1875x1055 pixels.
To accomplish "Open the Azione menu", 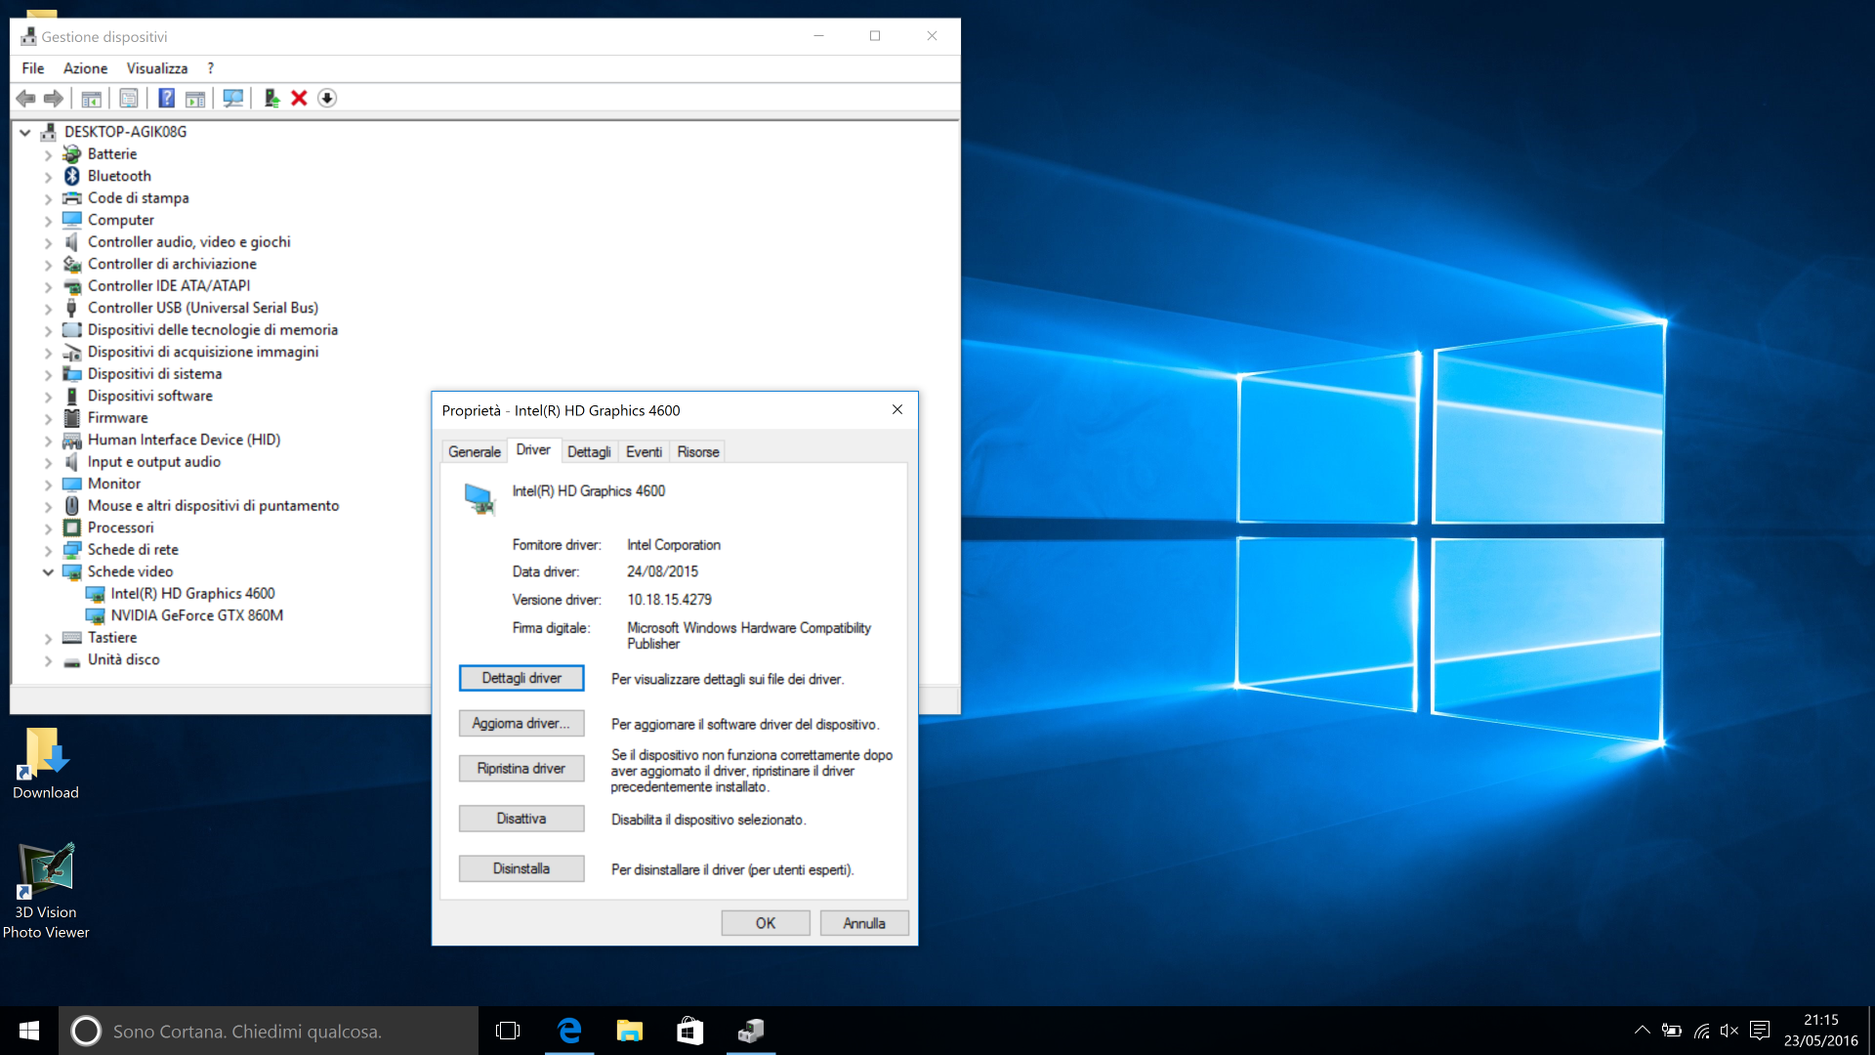I will [x=85, y=68].
